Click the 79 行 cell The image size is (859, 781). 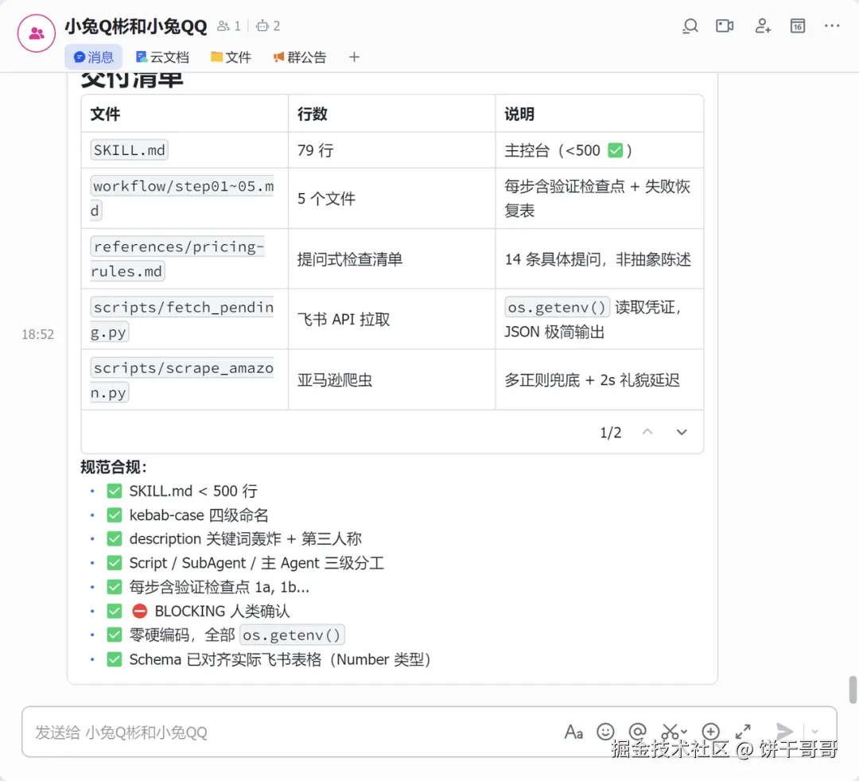(391, 150)
